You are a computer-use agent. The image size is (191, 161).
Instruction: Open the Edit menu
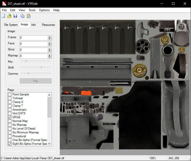(x=13, y=10)
